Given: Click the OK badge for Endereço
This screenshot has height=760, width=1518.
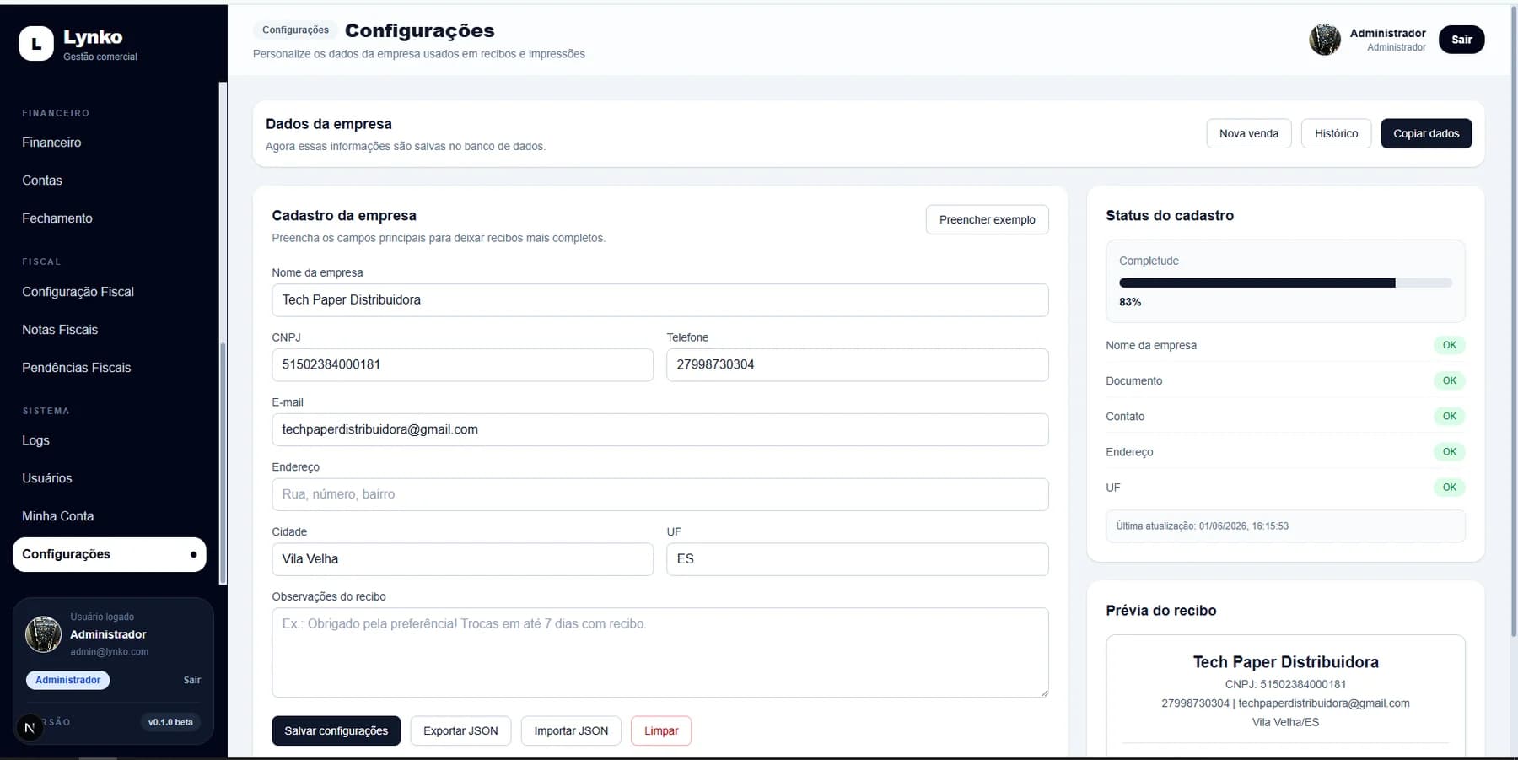Looking at the screenshot, I should point(1449,451).
